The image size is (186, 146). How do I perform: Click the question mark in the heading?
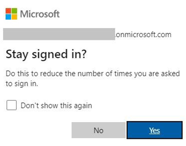(x=84, y=54)
